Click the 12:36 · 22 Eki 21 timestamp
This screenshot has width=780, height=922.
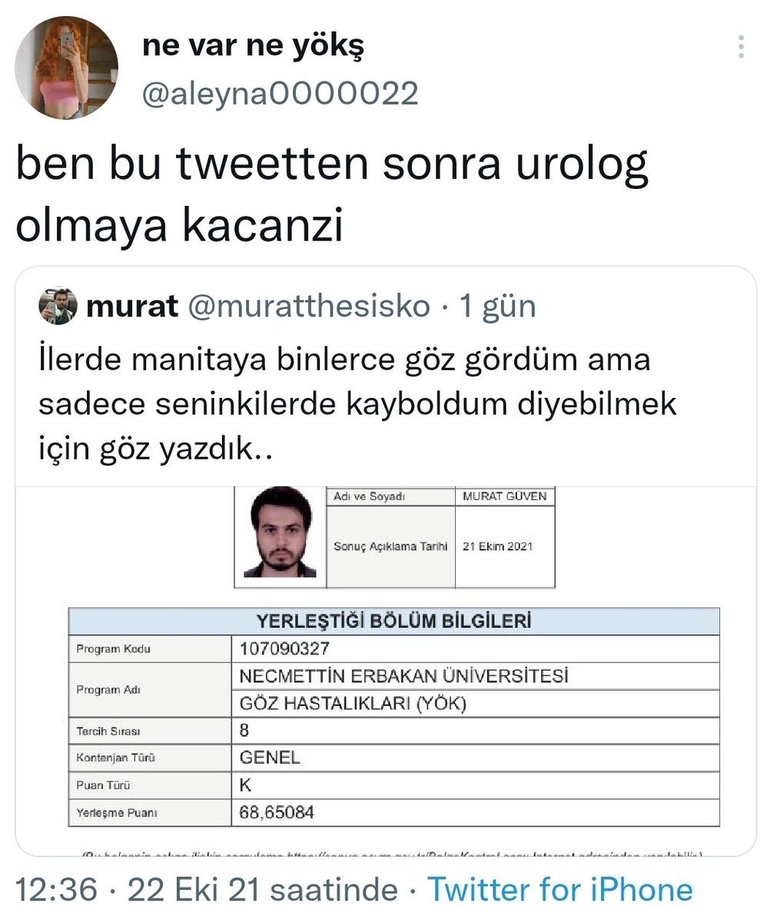click(207, 890)
